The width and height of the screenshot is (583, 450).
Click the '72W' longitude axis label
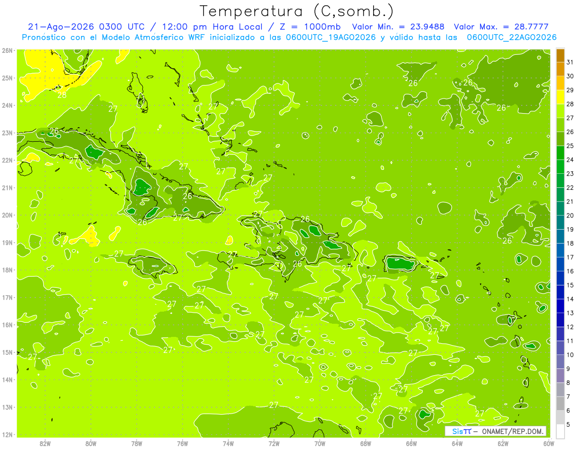[x=274, y=443]
